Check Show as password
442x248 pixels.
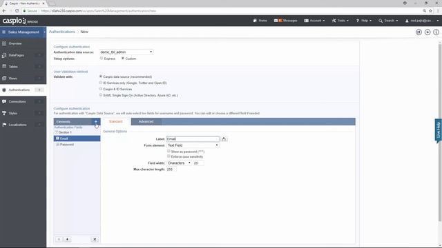click(x=169, y=152)
